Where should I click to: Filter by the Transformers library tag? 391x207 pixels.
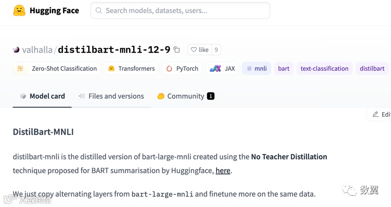click(131, 69)
